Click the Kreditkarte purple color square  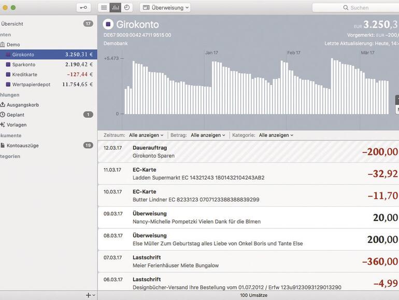point(8,74)
